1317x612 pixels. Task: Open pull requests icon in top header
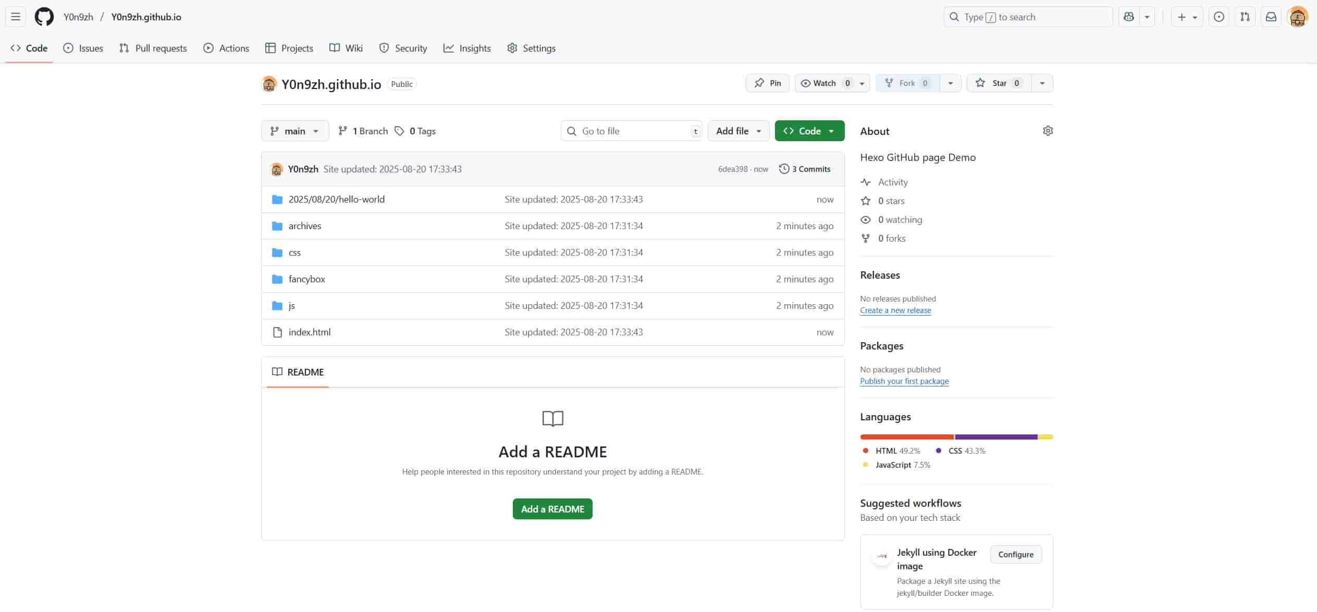pyautogui.click(x=1245, y=17)
